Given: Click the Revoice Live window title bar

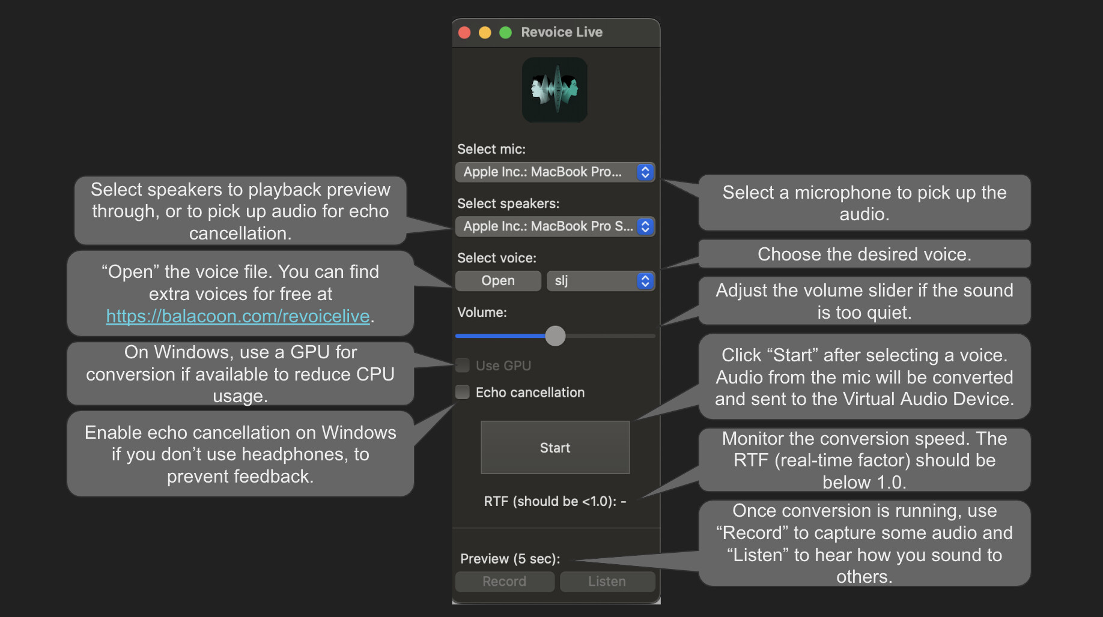Looking at the screenshot, I should click(x=625, y=32).
